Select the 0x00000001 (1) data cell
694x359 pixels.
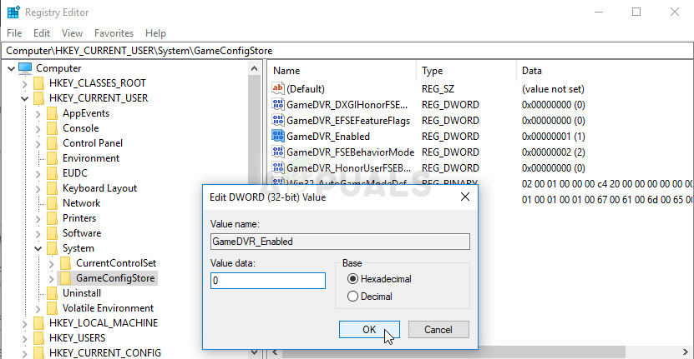pos(553,137)
